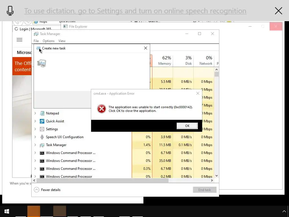Open Task Manager Options menu
Image resolution: width=289 pixels, height=217 pixels.
(x=49, y=41)
